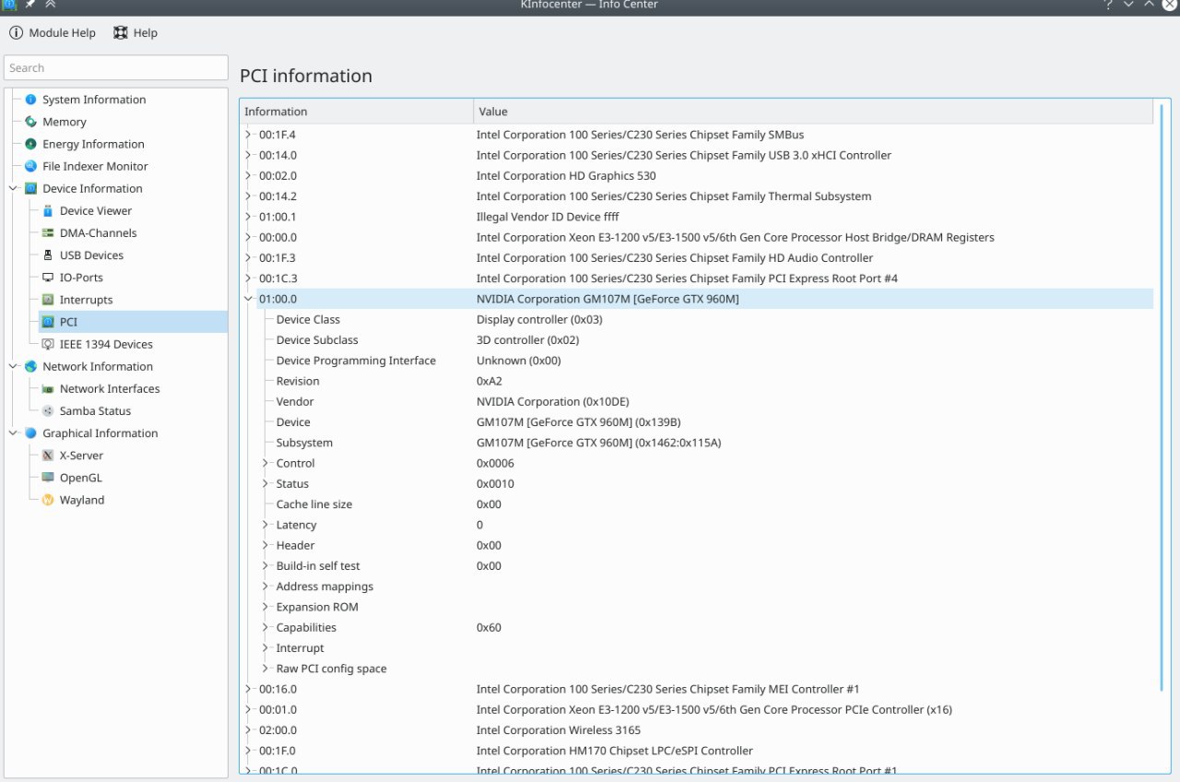1180x782 pixels.
Task: Click the Graphical Information icon
Action: (x=30, y=433)
